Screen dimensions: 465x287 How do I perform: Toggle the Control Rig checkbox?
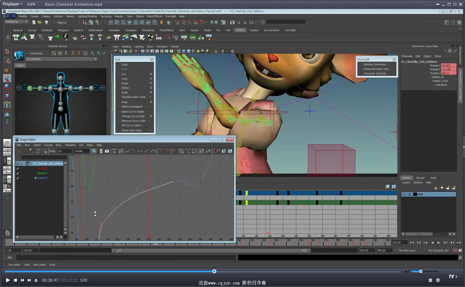pyautogui.click(x=27, y=53)
